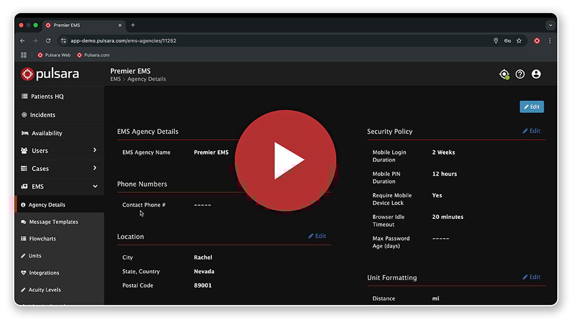Open the Pulsara.com bookmark
The height and width of the screenshot is (321, 571).
[93, 55]
